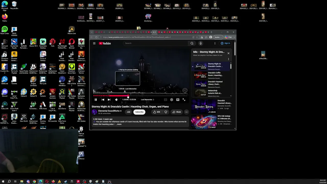Pause the YouTube video
The width and height of the screenshot is (327, 184).
(96, 100)
